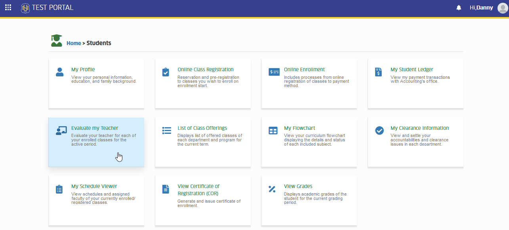Click the My Profile person icon
Viewport: 509px width, 230px height.
(59, 72)
